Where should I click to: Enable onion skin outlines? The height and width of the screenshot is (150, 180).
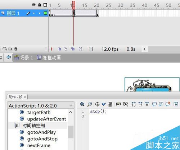[66, 49]
